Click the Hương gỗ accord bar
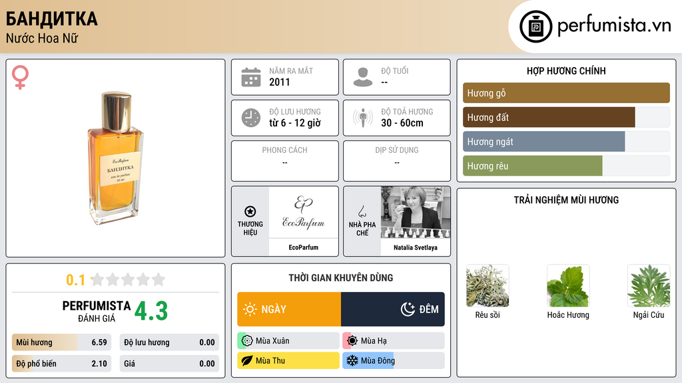 point(566,93)
